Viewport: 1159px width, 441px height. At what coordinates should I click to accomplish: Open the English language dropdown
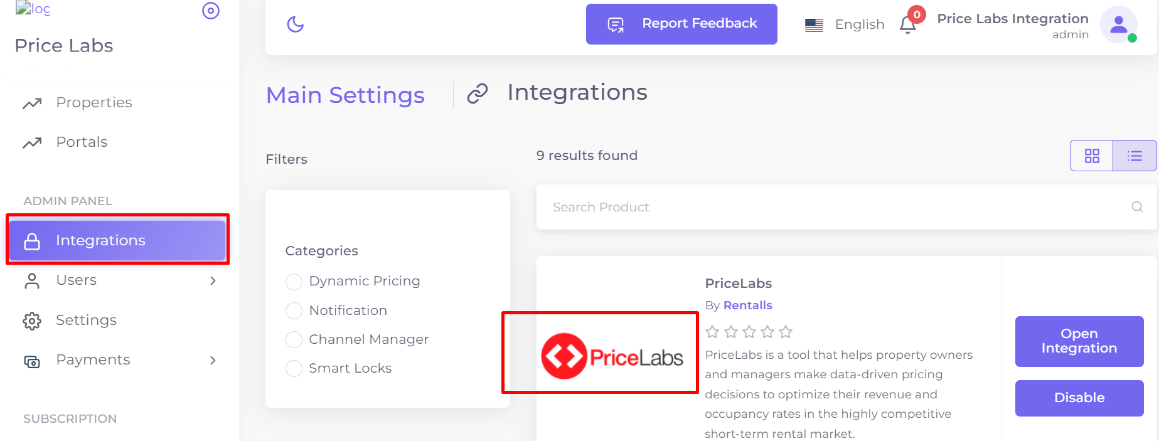[845, 24]
